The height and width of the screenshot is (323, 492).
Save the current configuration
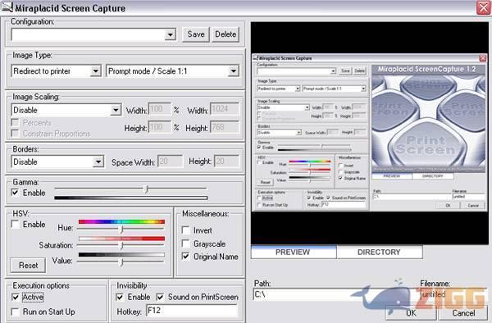pos(196,34)
